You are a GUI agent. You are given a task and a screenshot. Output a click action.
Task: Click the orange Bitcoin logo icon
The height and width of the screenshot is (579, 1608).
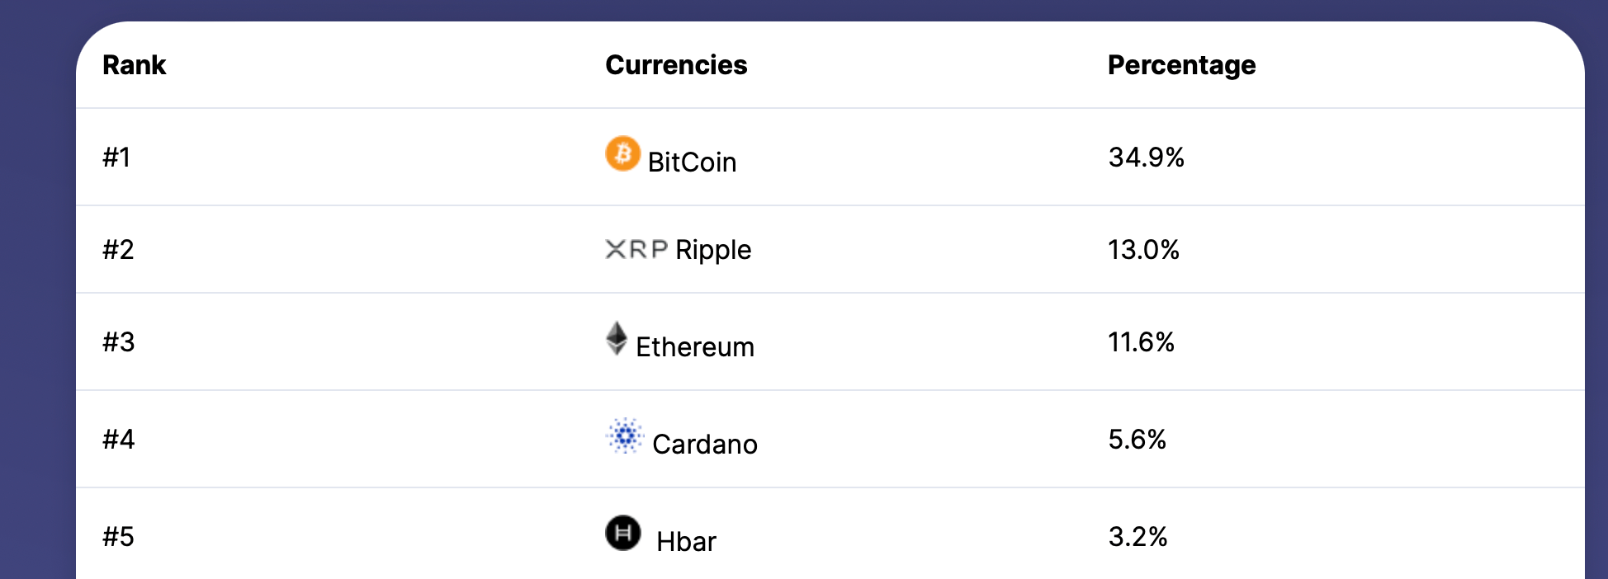coord(622,153)
